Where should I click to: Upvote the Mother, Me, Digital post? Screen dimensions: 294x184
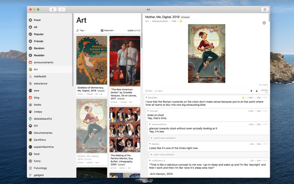251,91
